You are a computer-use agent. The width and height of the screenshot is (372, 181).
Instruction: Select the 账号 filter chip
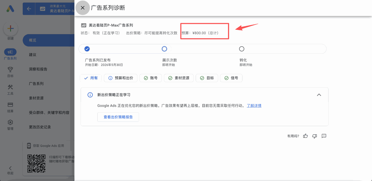[151, 78]
